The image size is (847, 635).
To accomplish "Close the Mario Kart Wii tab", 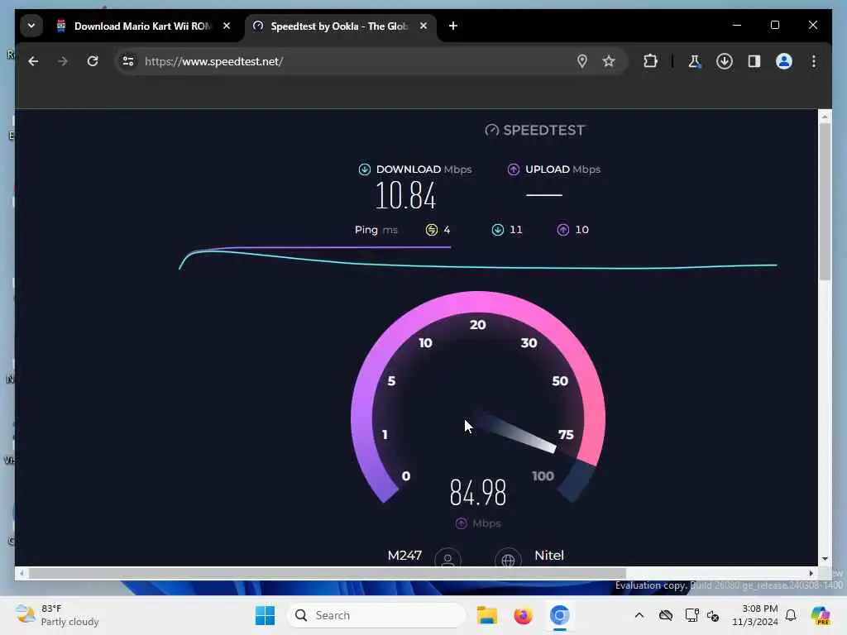I will click(227, 26).
